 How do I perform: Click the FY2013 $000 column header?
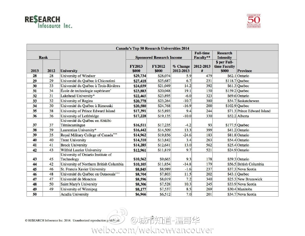click(136, 68)
